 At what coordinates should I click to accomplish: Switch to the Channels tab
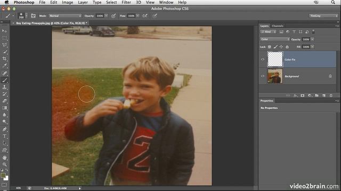(x=278, y=26)
